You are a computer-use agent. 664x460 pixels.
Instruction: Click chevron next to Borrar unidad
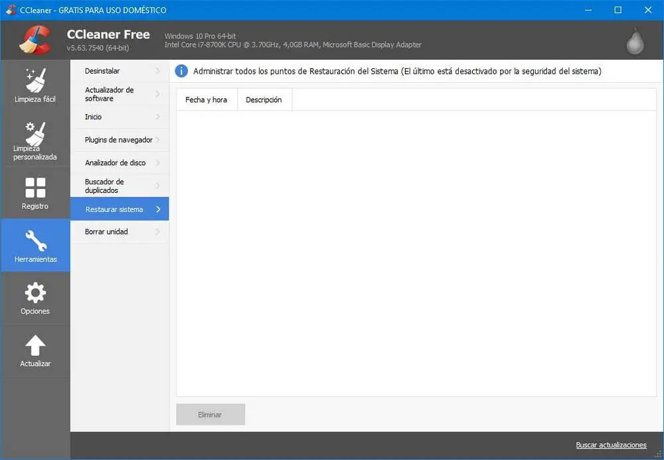click(158, 232)
